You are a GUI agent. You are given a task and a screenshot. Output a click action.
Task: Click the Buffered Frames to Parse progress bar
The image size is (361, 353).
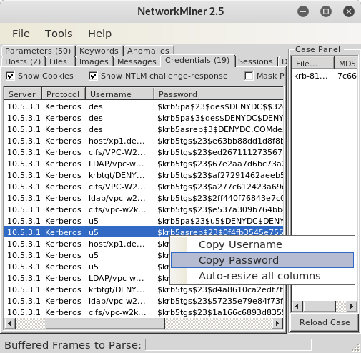click(x=228, y=345)
